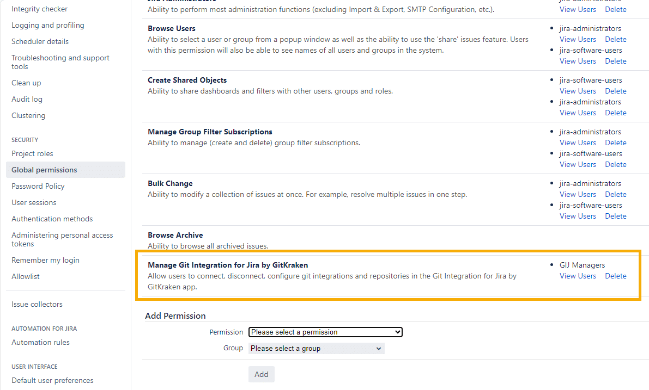Go to Password Policy settings
Screen dimensions: 649x390
tap(38, 186)
